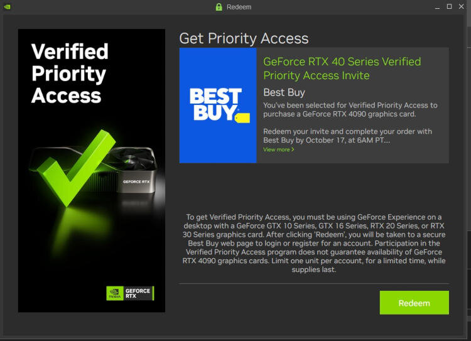Click the Get Priority Access heading

coord(244,38)
